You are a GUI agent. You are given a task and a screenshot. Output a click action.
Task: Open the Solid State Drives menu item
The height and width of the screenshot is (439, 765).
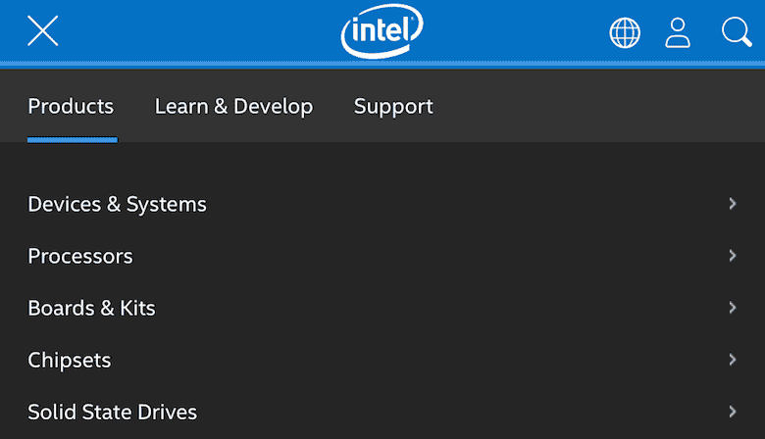(113, 412)
